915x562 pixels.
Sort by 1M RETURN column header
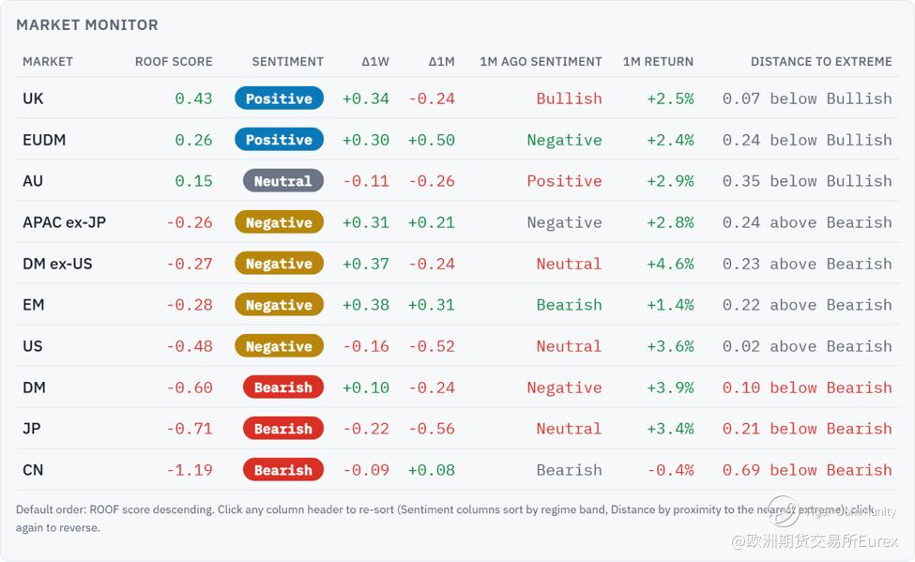pyautogui.click(x=658, y=62)
